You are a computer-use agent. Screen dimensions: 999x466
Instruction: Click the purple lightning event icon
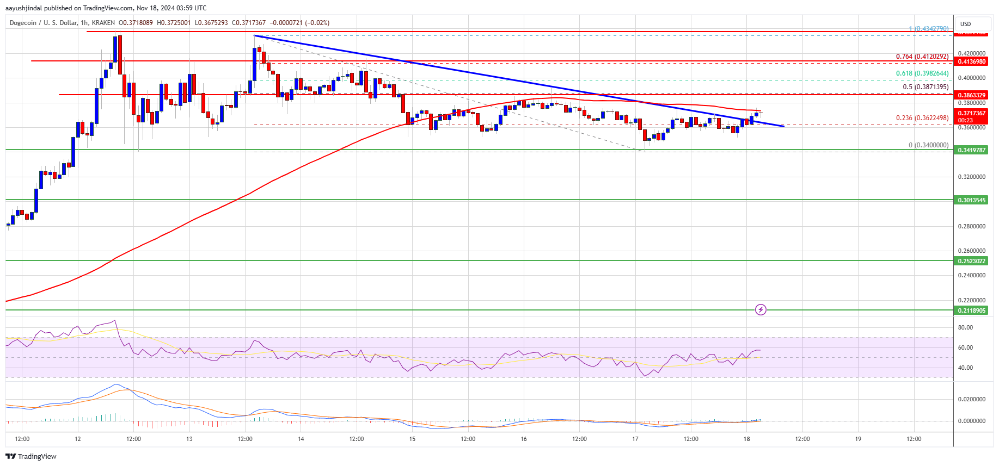click(x=761, y=310)
